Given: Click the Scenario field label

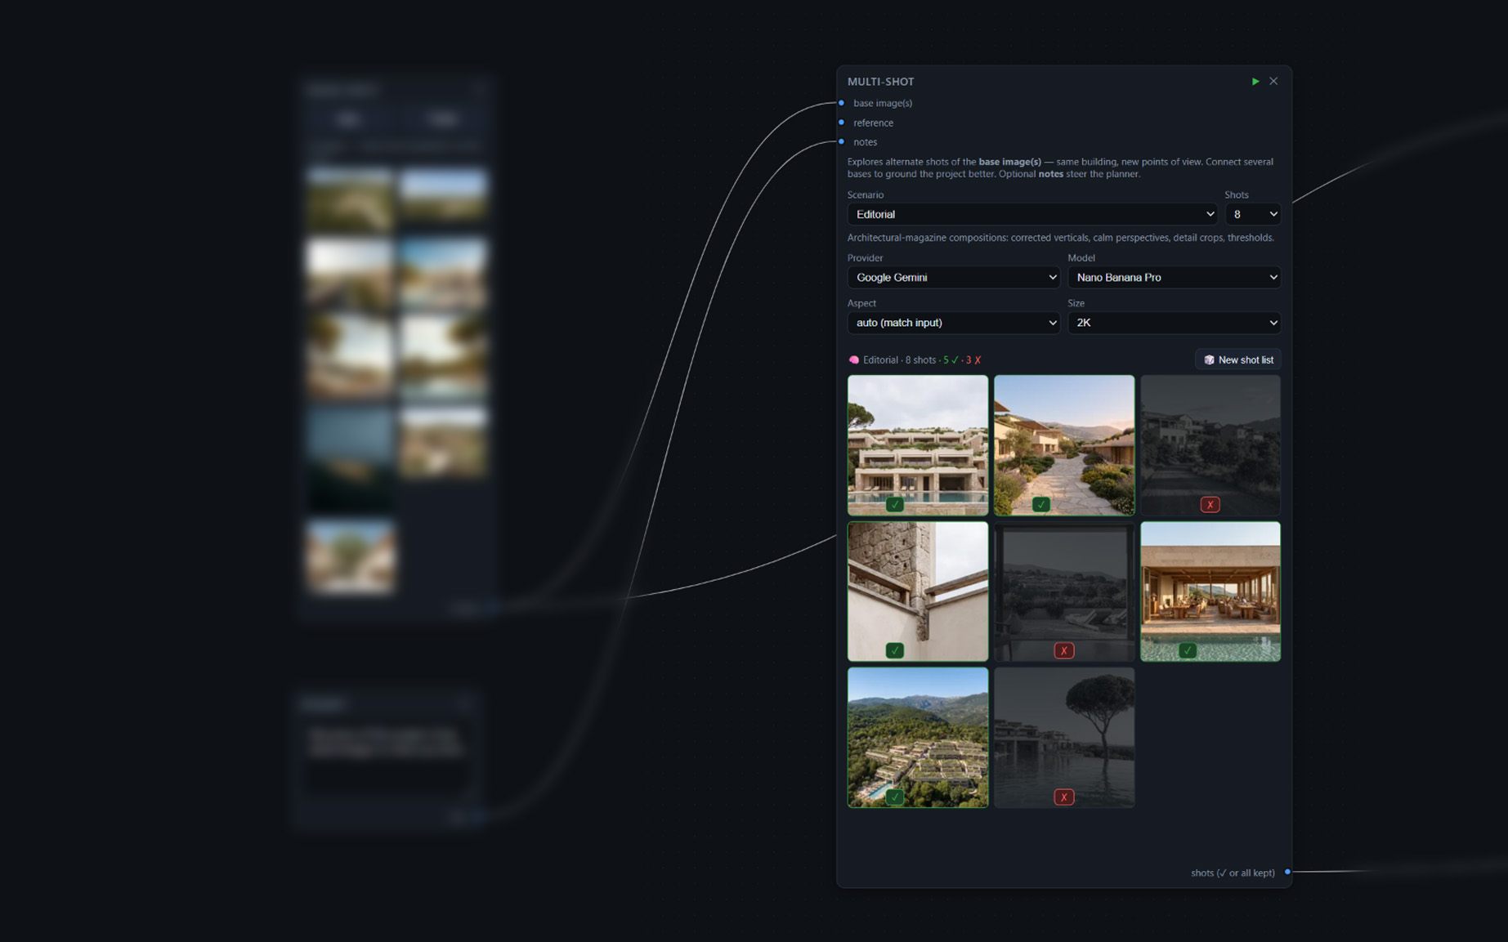Looking at the screenshot, I should click(865, 194).
